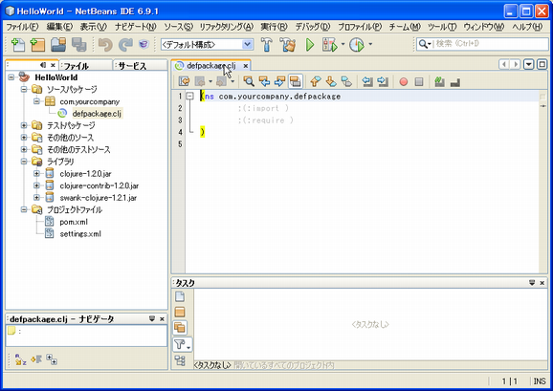Click the Shift Line Left icon
This screenshot has width=553, height=391.
367,81
